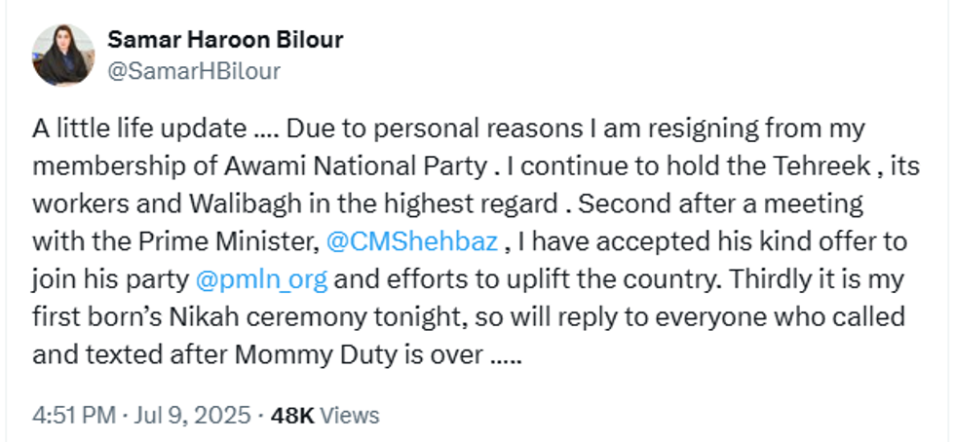955x442 pixels.
Task: Click the 48K view count
Action: point(292,415)
